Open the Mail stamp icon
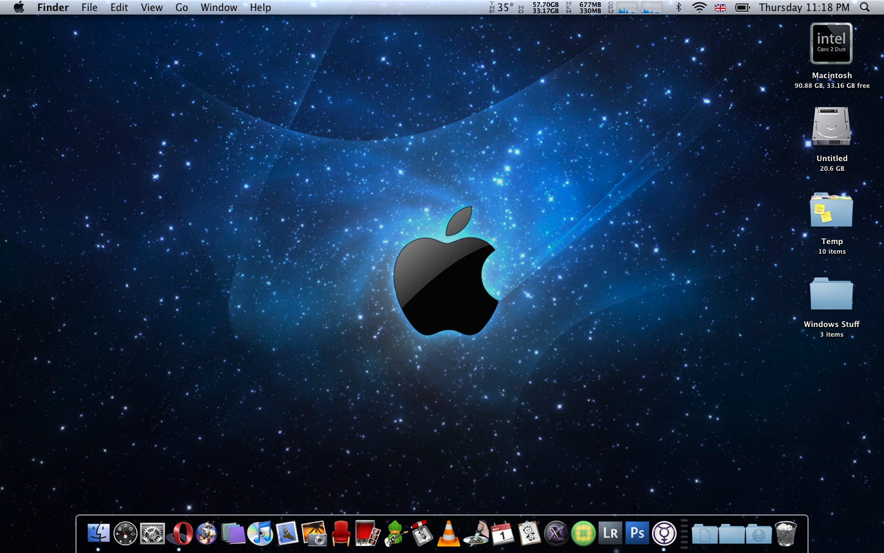Screen dimensions: 884x553 pyautogui.click(x=287, y=533)
